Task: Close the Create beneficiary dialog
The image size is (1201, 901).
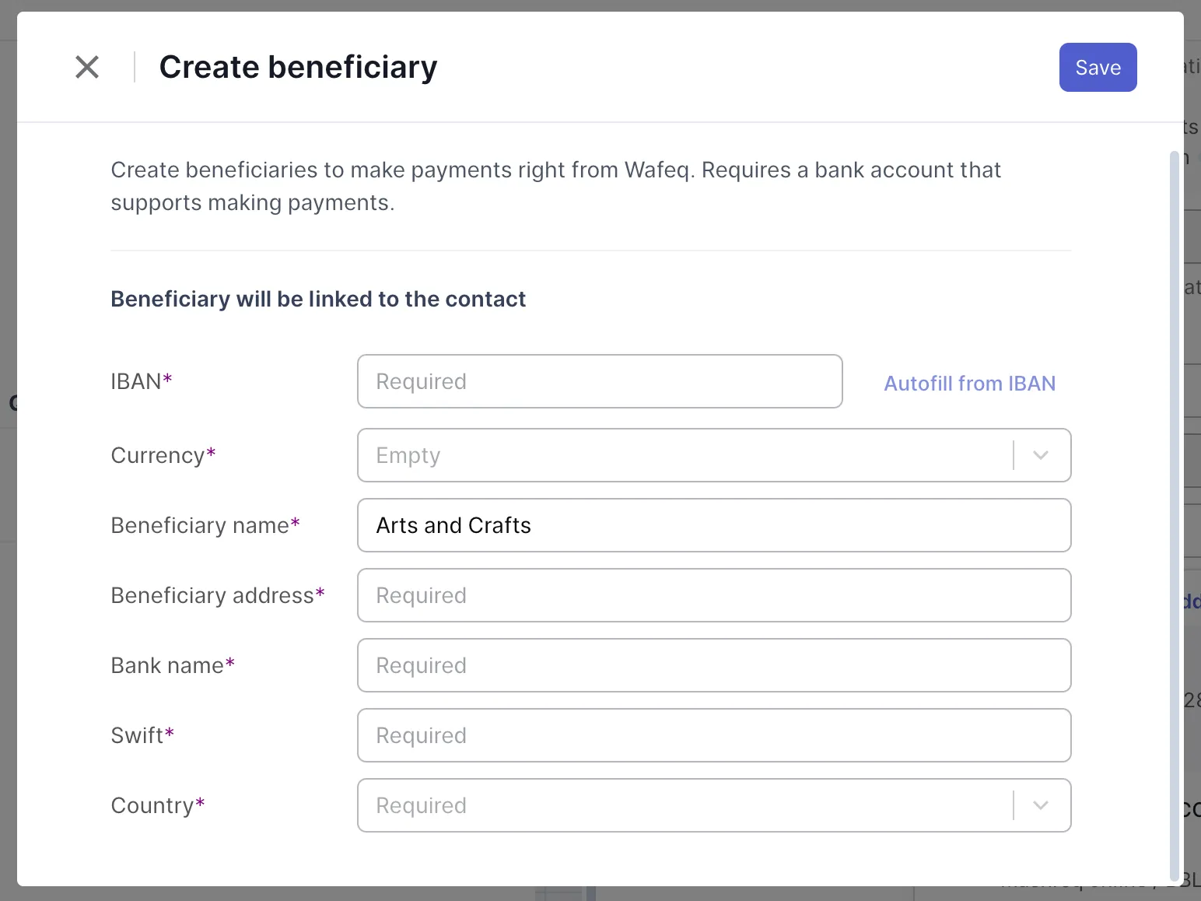Action: coord(87,67)
